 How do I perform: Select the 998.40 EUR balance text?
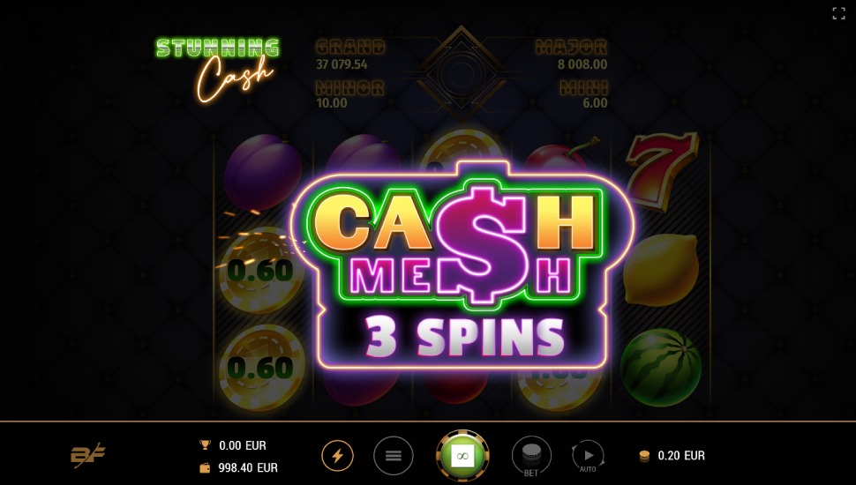click(248, 467)
